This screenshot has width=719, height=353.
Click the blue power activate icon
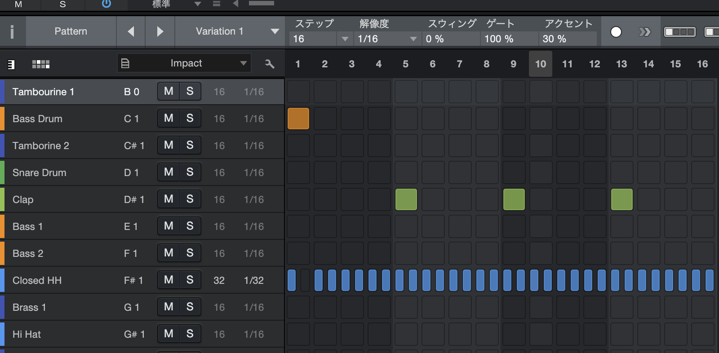pyautogui.click(x=107, y=4)
